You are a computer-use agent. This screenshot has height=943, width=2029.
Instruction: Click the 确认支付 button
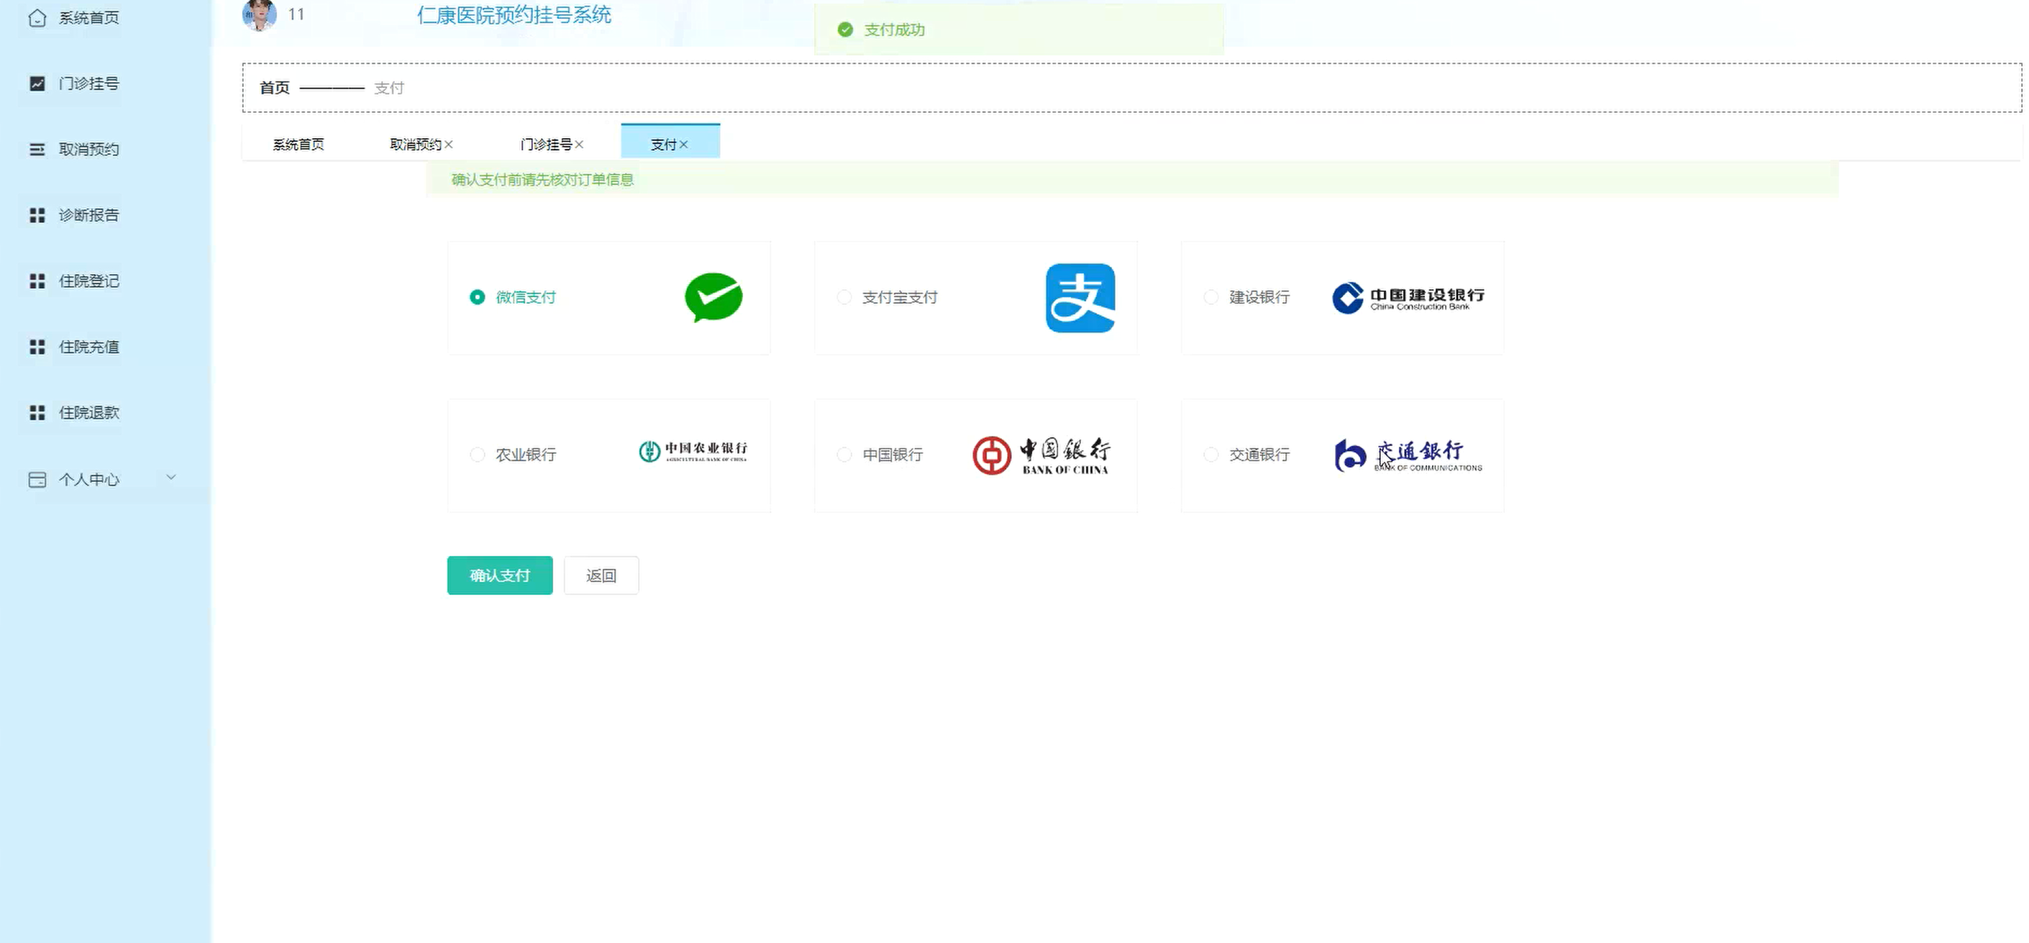tap(500, 576)
